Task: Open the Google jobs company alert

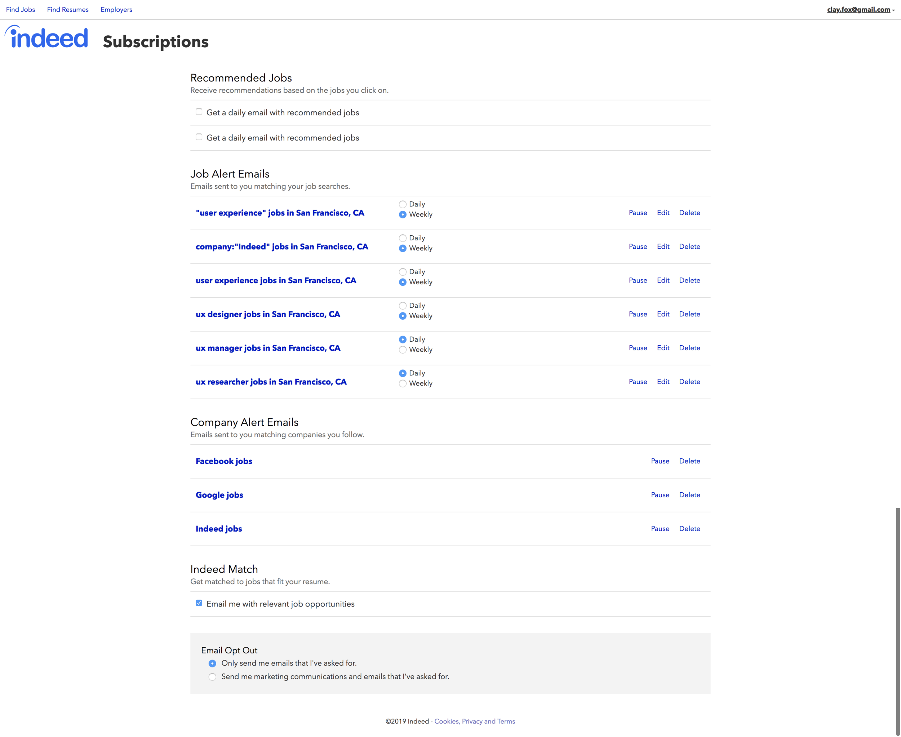Action: (x=219, y=495)
